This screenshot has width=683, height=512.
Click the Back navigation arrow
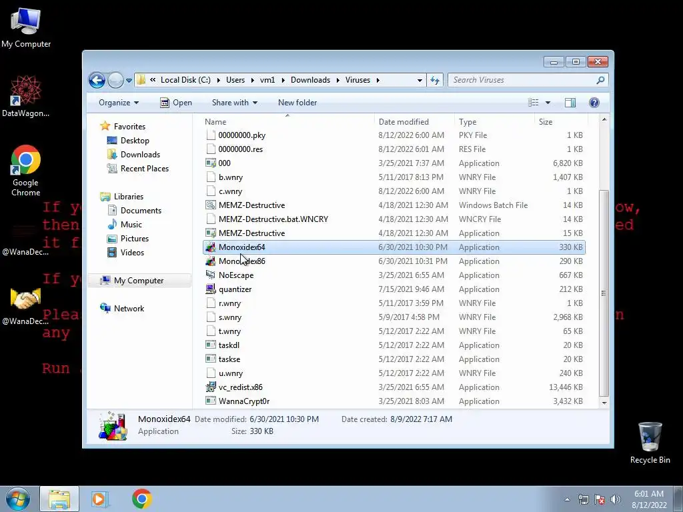coord(97,80)
